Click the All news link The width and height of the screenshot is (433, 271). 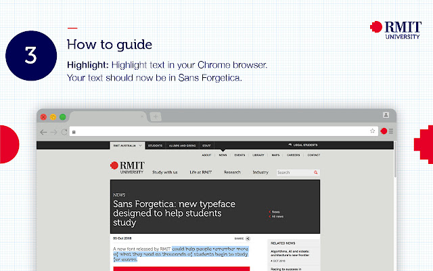coord(277,216)
